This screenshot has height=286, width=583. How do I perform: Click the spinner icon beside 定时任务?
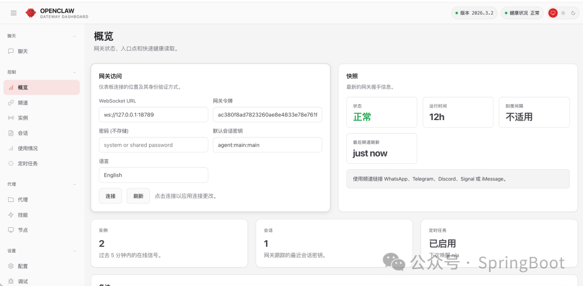11,163
